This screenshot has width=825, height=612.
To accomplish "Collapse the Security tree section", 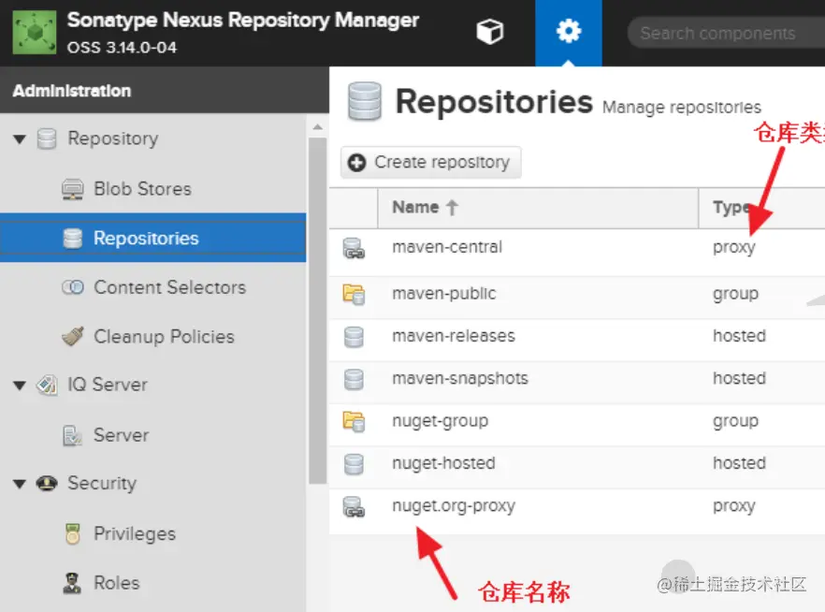I will (20, 484).
